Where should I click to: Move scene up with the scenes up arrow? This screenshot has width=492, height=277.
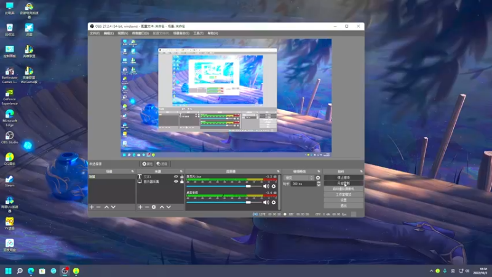[106, 207]
